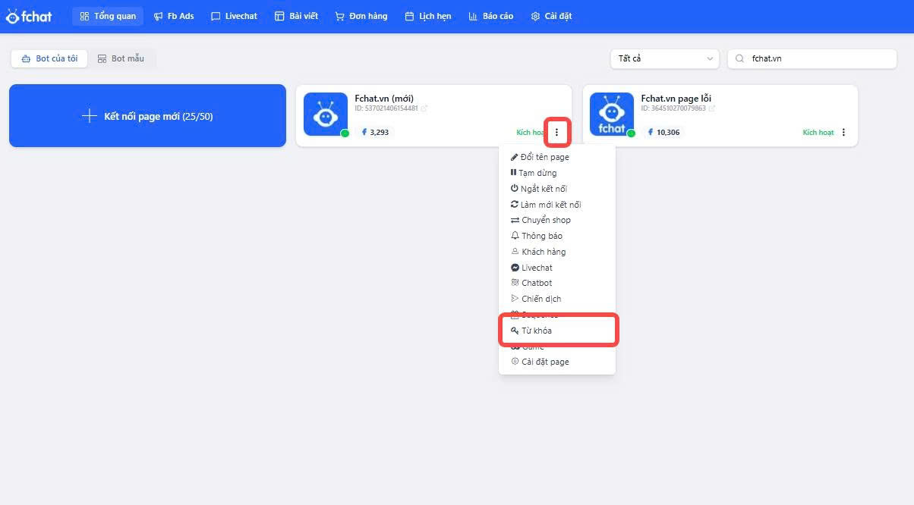Image resolution: width=914 pixels, height=505 pixels.
Task: Open the Tất cả filter dropdown
Action: click(664, 58)
